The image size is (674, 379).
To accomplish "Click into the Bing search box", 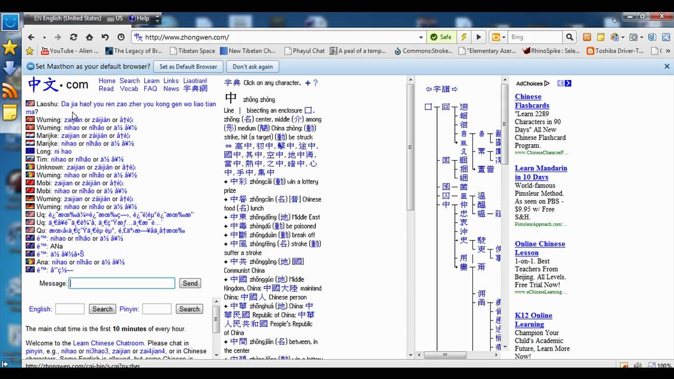I will point(534,37).
